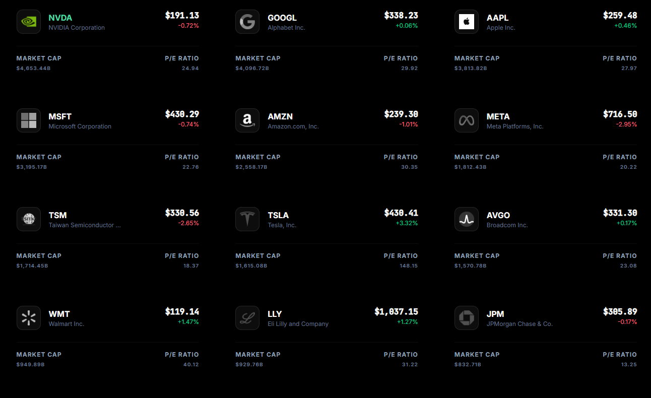The height and width of the screenshot is (398, 651).
Task: Click the LLY P/E ratio value
Action: [x=410, y=364]
